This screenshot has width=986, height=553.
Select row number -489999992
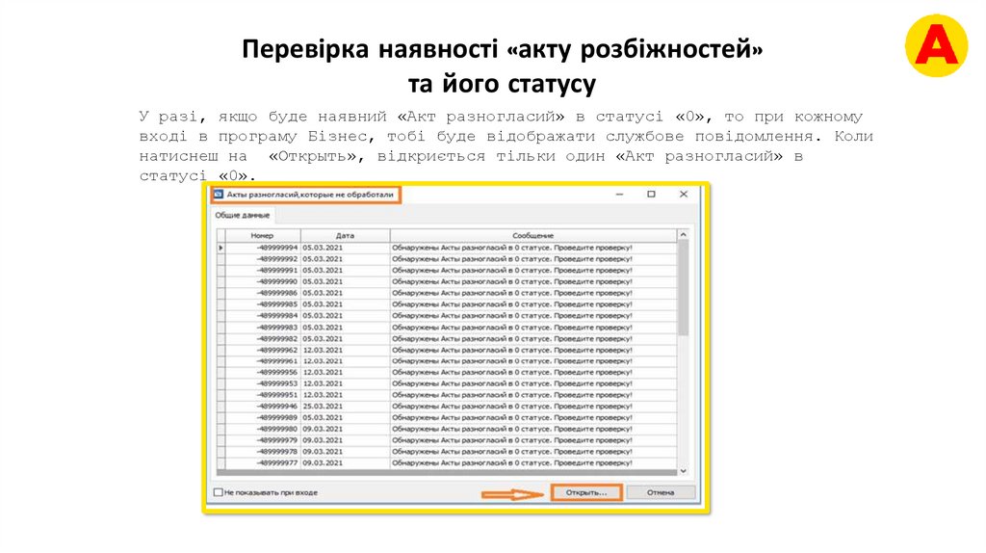447,259
